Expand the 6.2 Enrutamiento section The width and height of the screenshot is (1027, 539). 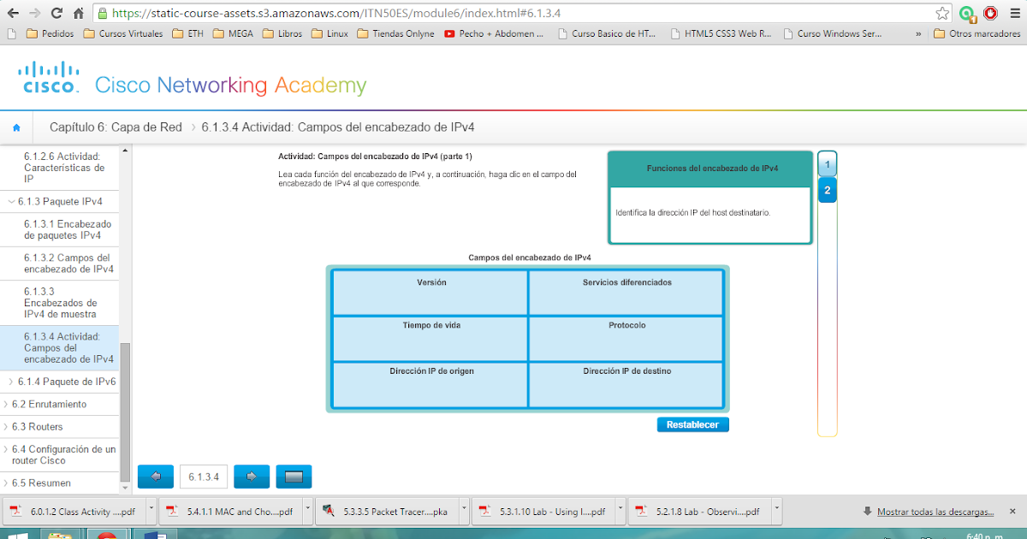coord(45,404)
